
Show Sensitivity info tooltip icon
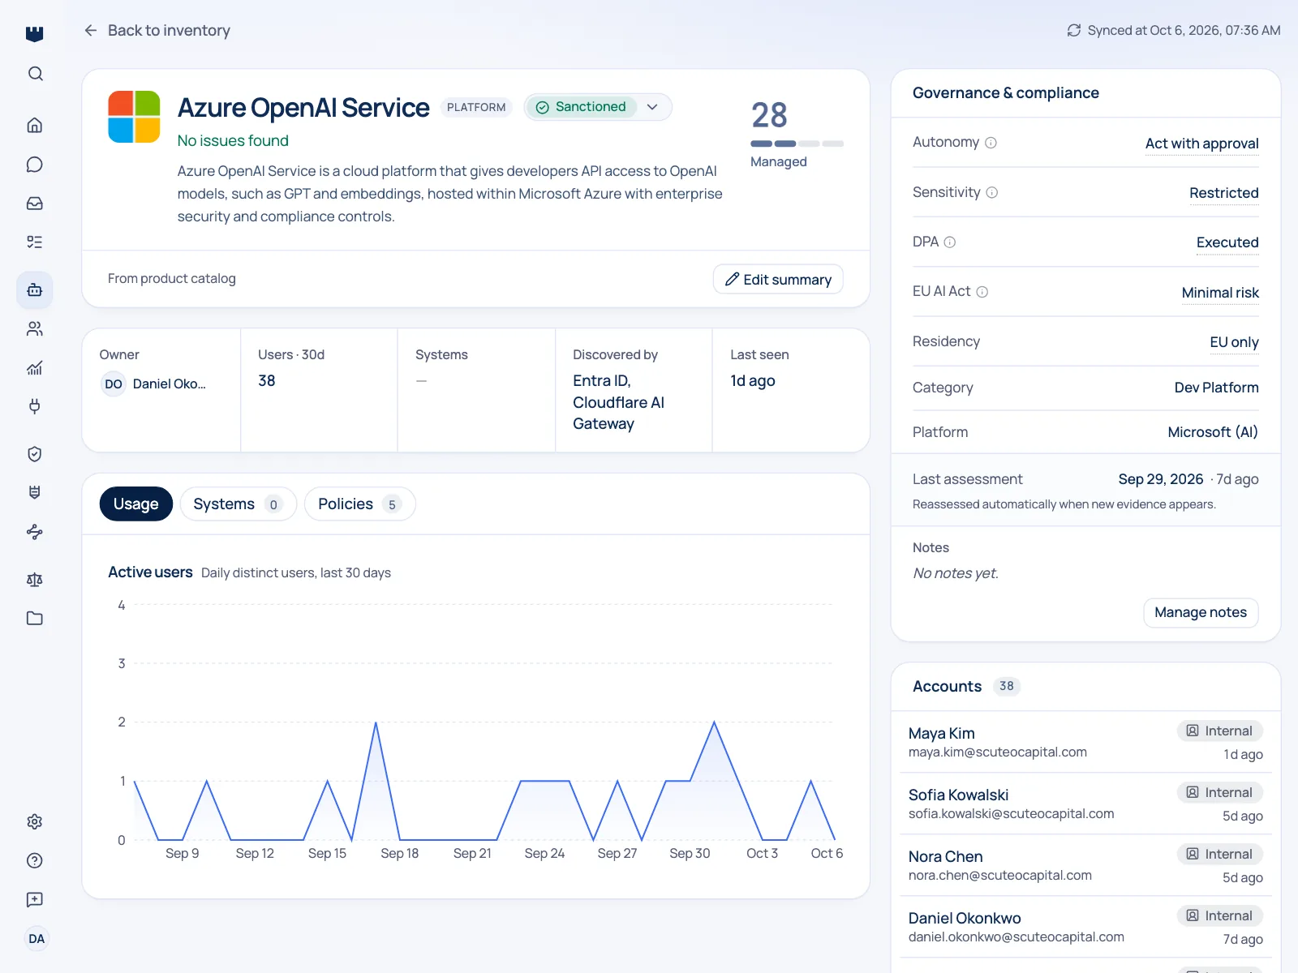tap(991, 192)
